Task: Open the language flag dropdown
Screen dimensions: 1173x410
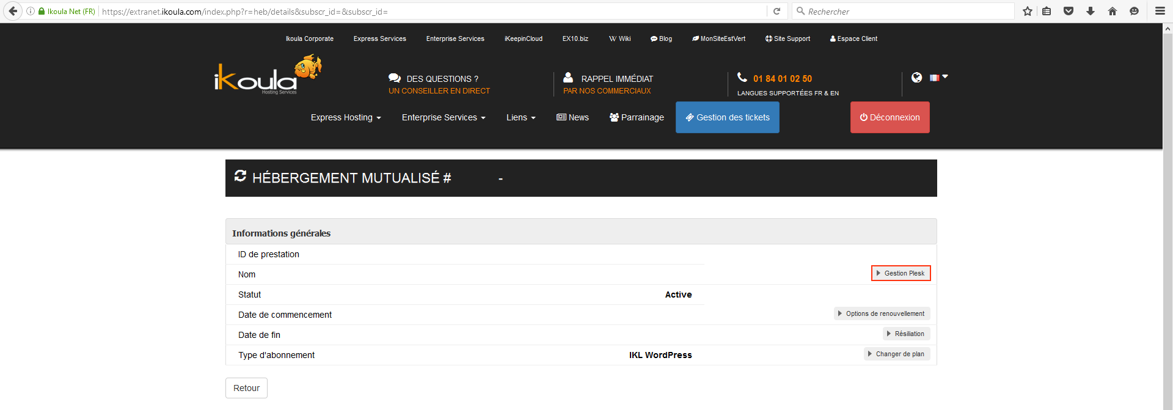Action: click(x=938, y=78)
